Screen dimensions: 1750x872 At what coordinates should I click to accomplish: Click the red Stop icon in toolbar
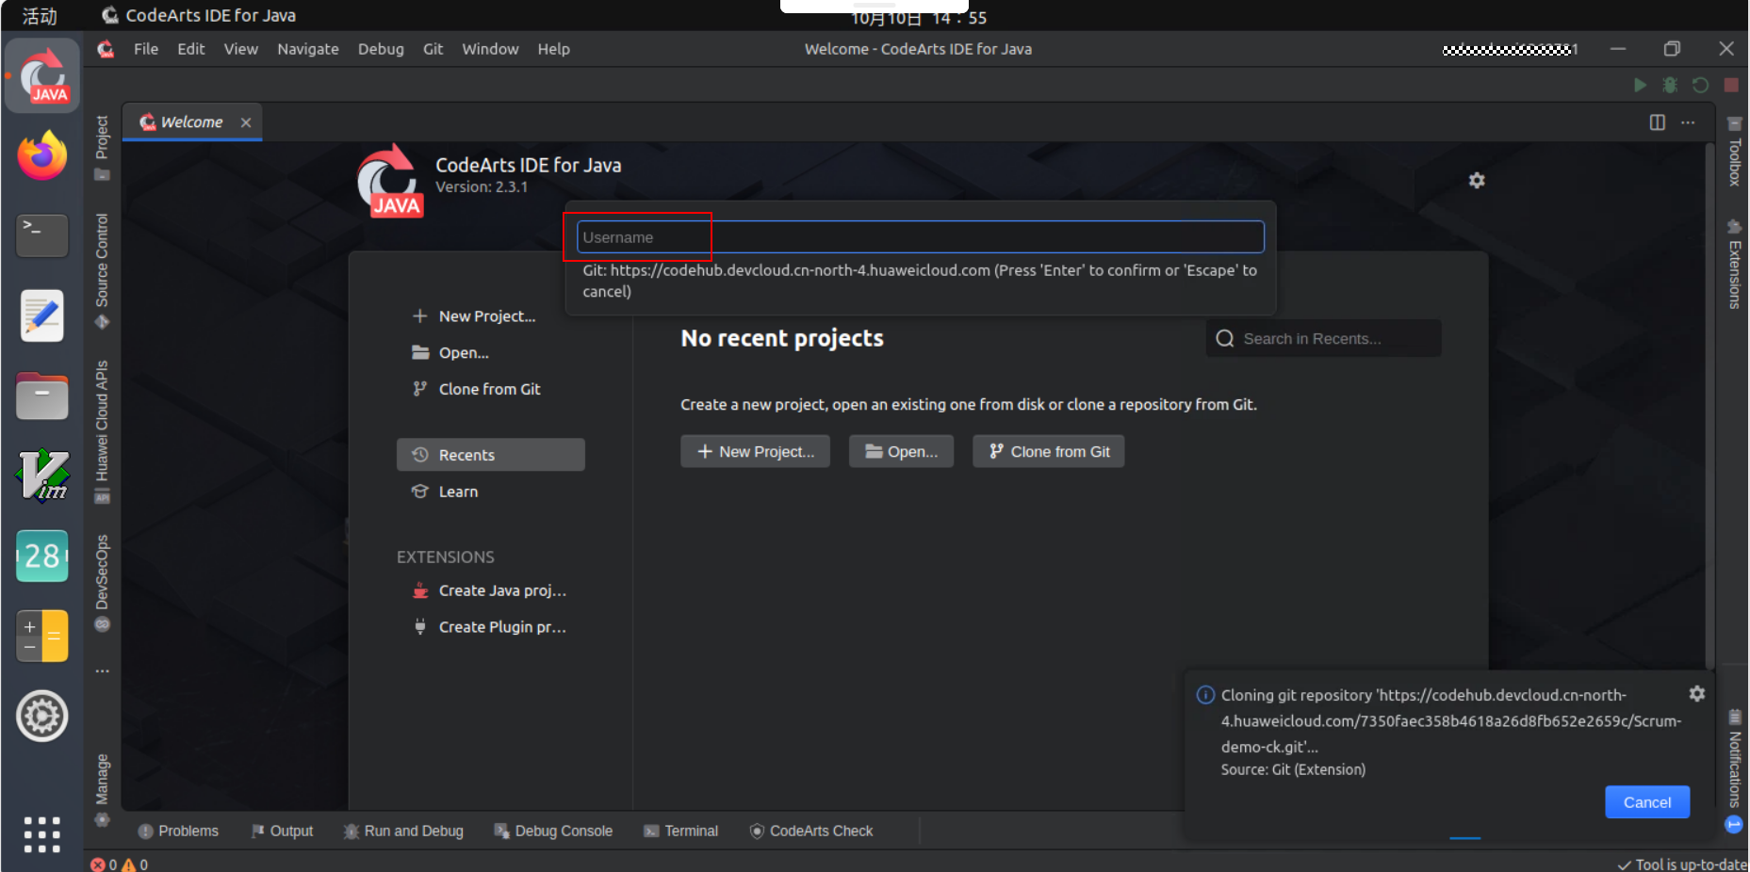pyautogui.click(x=1731, y=85)
